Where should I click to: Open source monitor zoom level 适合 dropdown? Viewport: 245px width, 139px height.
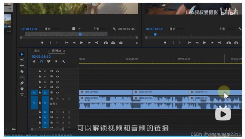click(53, 29)
